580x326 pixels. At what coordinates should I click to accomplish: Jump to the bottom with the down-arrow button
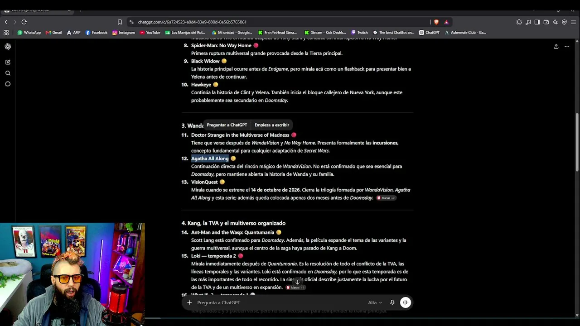coord(297,282)
